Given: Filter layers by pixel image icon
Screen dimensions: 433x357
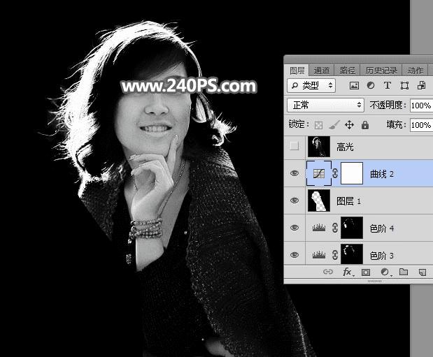Looking at the screenshot, I should (354, 85).
